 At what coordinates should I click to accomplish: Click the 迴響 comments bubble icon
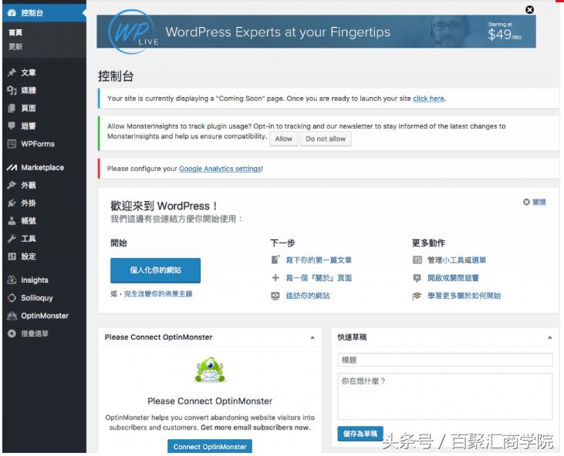pyautogui.click(x=12, y=126)
